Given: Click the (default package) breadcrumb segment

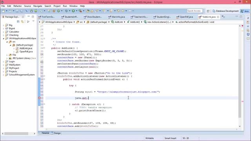Looking at the screenshot, I should point(97,22).
